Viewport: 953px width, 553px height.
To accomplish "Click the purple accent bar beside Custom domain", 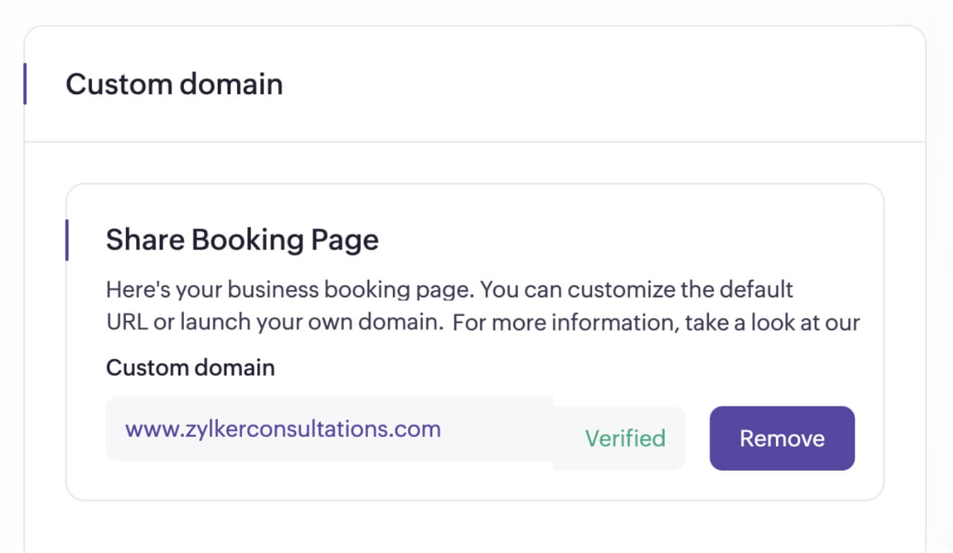I will click(x=25, y=84).
